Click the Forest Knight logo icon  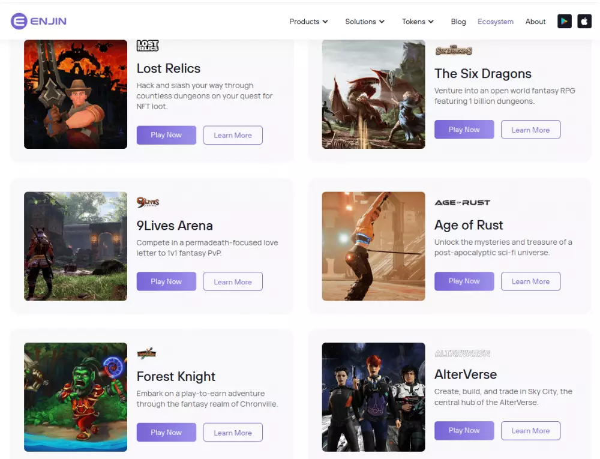click(146, 353)
